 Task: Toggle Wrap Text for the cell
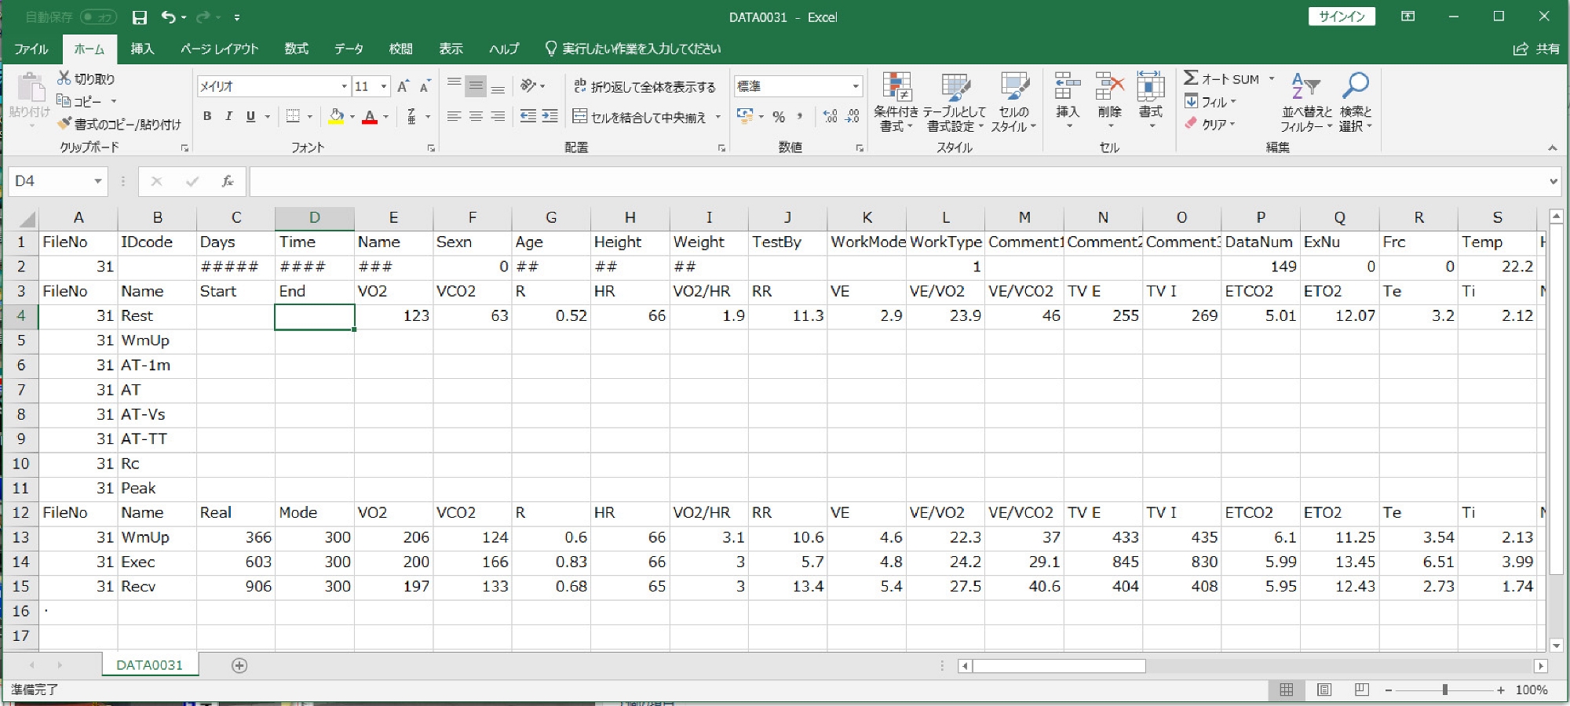coord(644,86)
